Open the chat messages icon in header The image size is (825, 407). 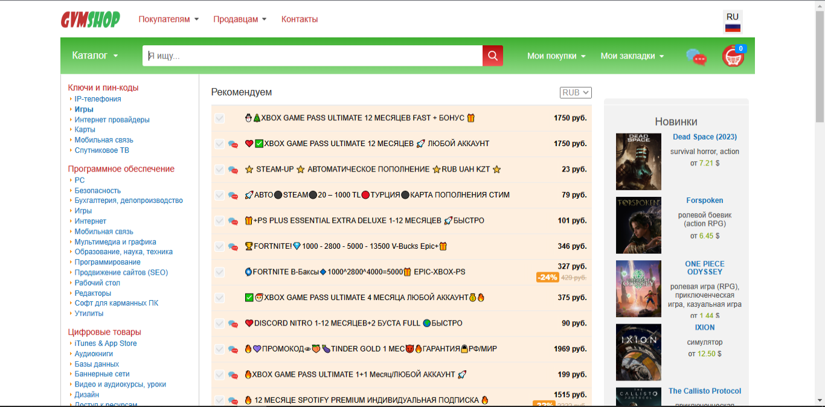(696, 57)
